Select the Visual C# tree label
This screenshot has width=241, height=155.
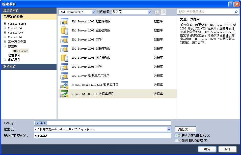point(15,28)
